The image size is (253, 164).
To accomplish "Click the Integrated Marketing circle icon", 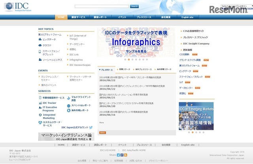I will pos(40,115).
